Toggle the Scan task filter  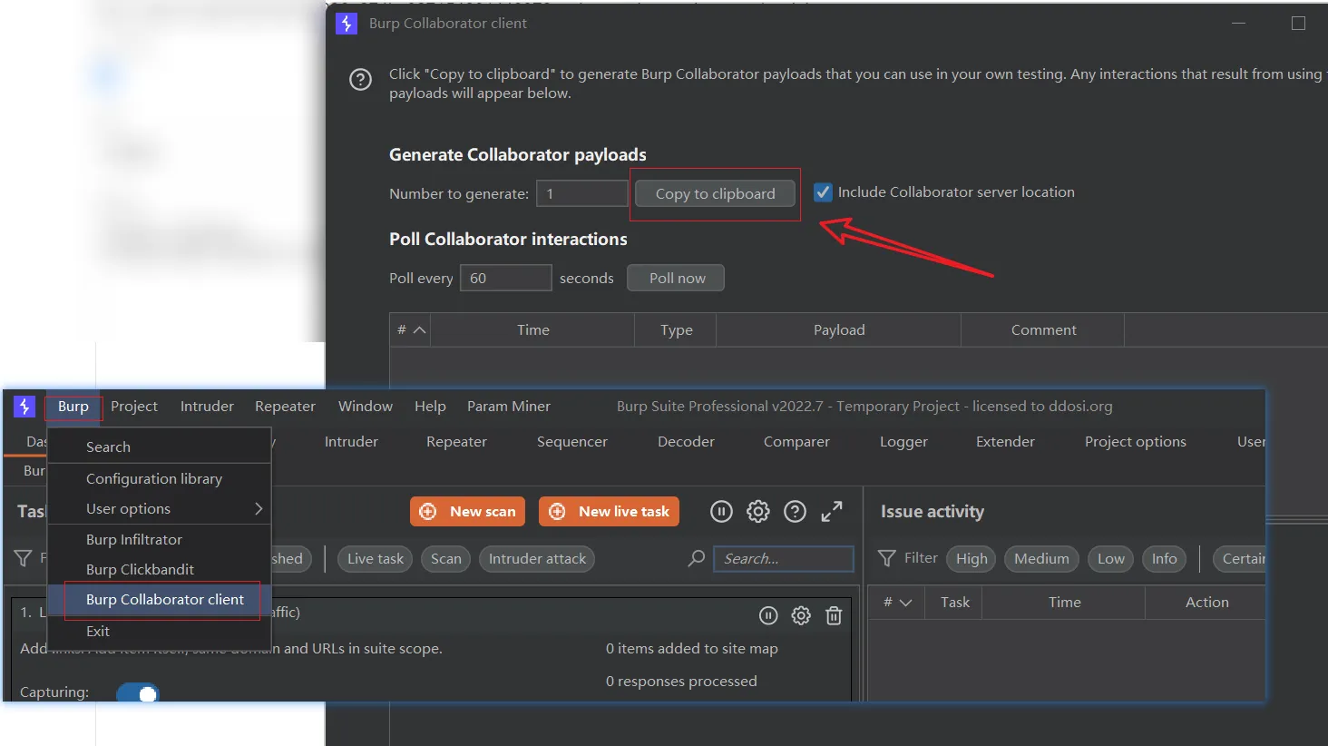click(x=445, y=559)
